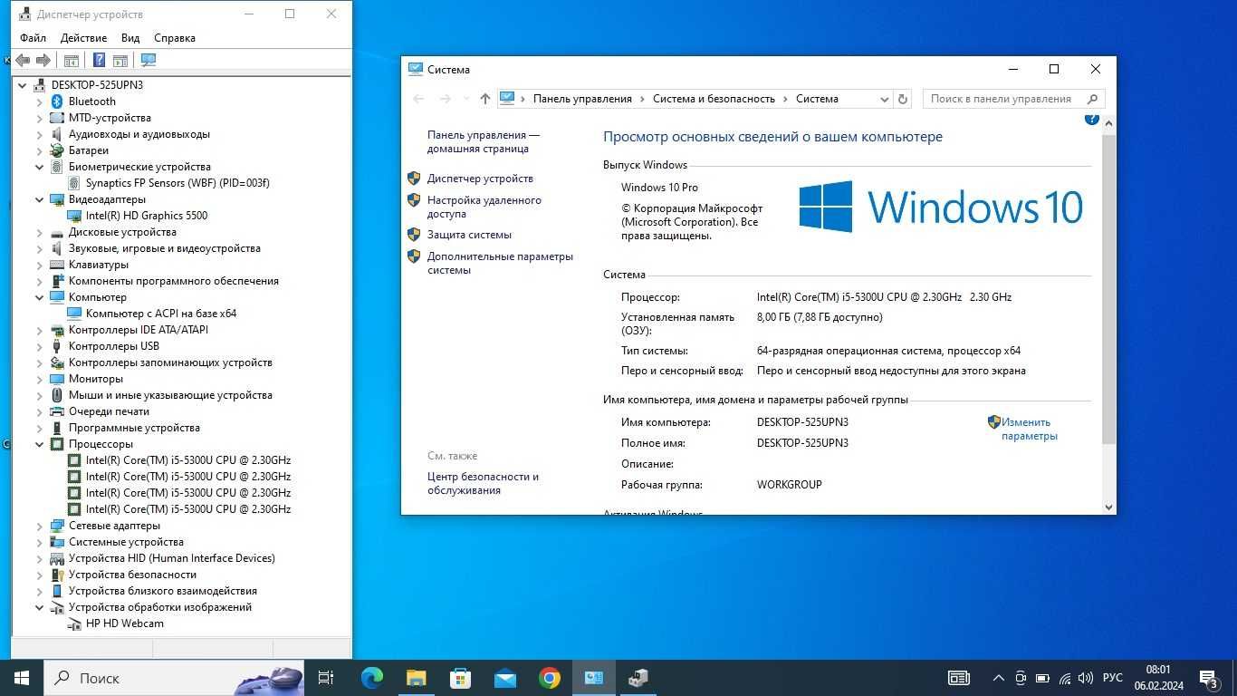Screen dimensions: 1237x696
Task: Open the volume speaker tray icon
Action: (1086, 678)
